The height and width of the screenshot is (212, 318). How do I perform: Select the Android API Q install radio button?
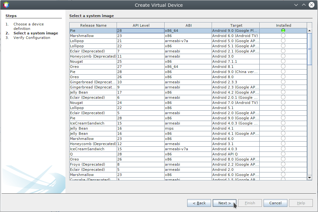coord(283,154)
